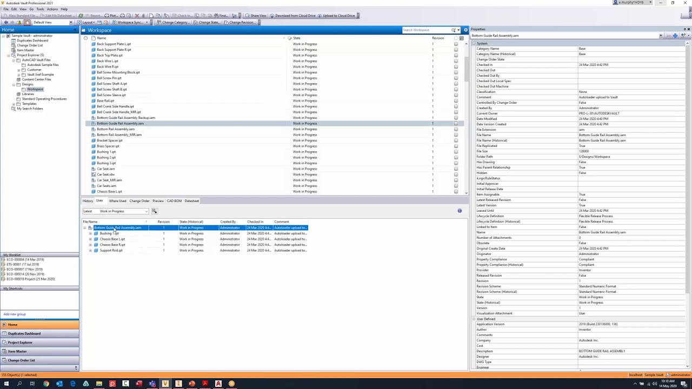Open the Datasheet tab
This screenshot has width=692, height=389.
192,201
